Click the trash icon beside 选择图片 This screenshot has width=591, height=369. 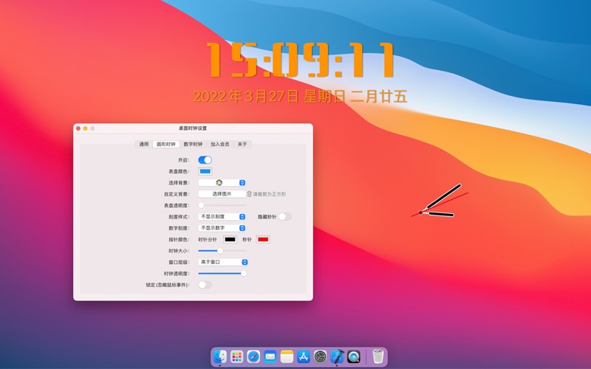[249, 194]
